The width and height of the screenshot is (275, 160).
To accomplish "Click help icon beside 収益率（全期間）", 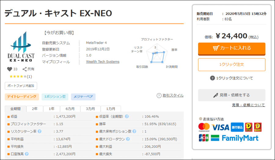I will pos(127,116).
